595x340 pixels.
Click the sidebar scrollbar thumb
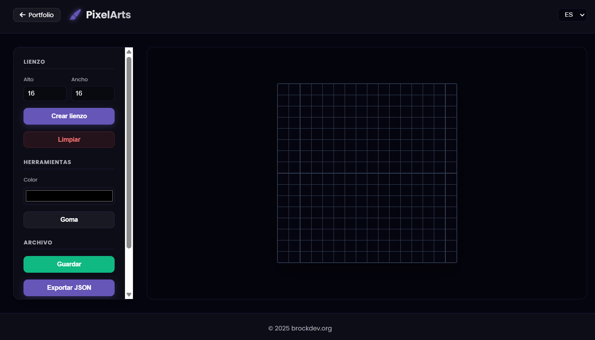pos(129,151)
